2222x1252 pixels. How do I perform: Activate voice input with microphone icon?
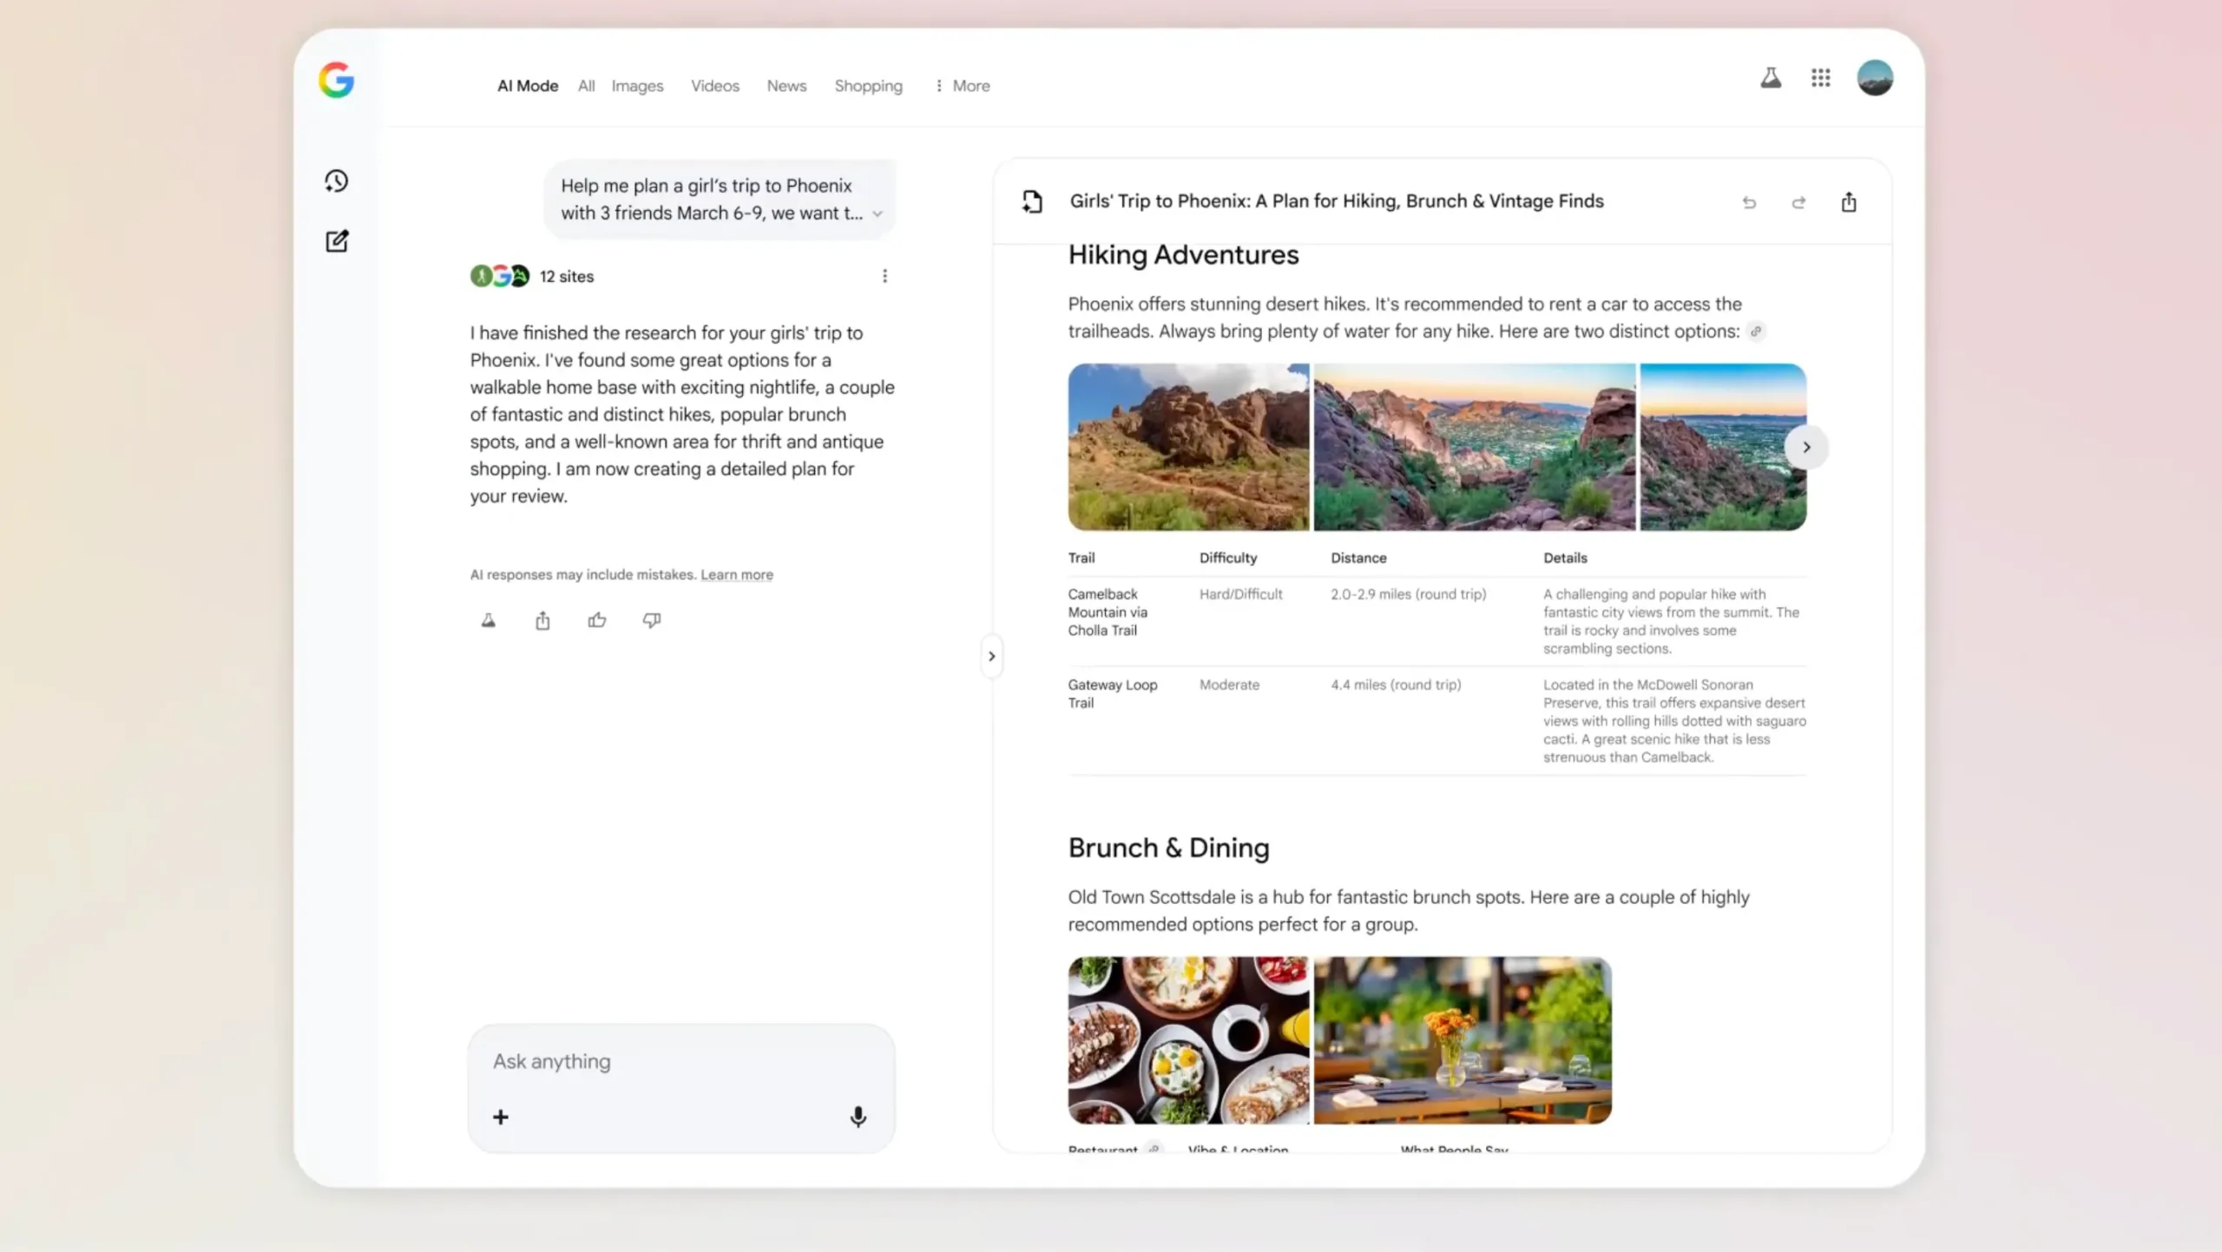pos(858,1118)
